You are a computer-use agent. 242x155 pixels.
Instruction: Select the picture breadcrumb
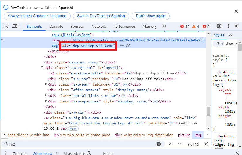184,135
